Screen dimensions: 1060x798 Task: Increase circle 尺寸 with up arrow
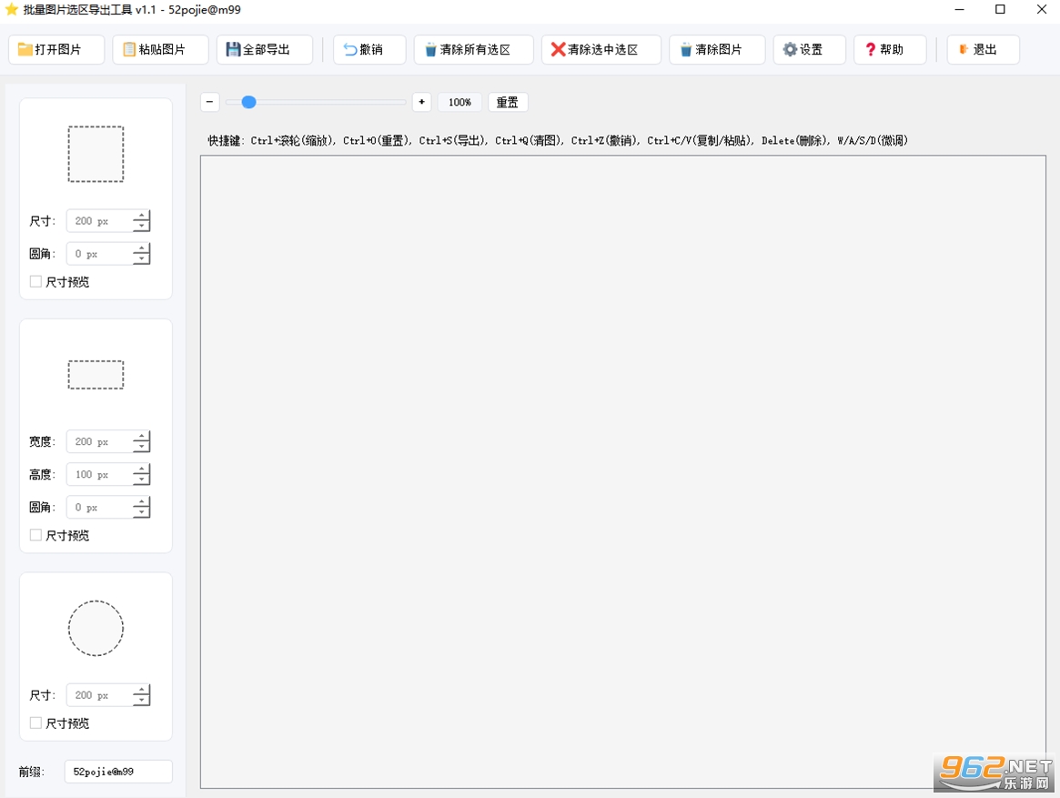(141, 690)
